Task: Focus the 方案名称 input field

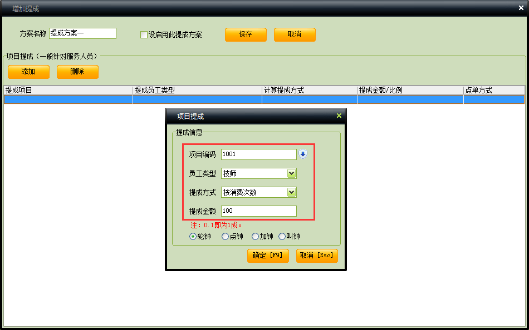Action: (x=82, y=33)
